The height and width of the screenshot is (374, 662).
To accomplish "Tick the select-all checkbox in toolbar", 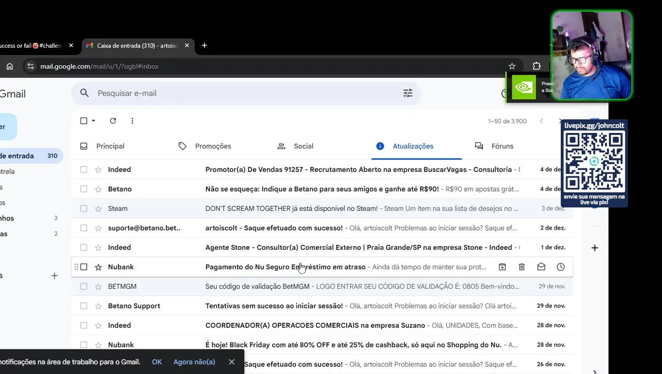I will tap(84, 121).
